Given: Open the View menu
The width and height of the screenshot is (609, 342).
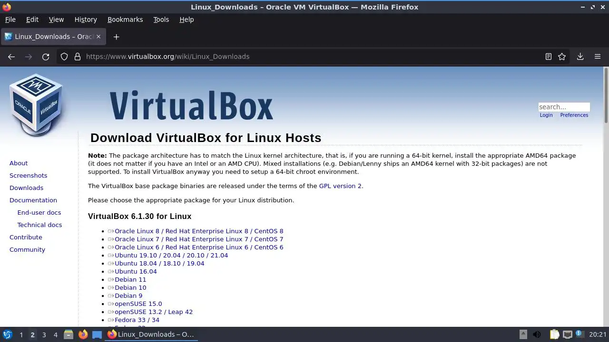Looking at the screenshot, I should 56,19.
